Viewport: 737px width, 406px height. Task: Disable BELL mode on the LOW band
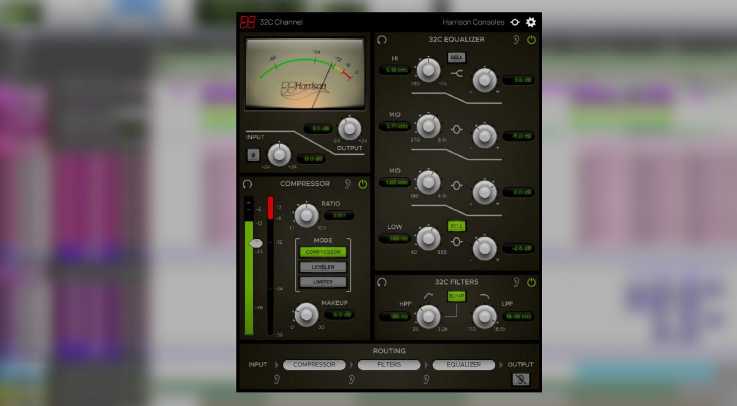pyautogui.click(x=456, y=226)
